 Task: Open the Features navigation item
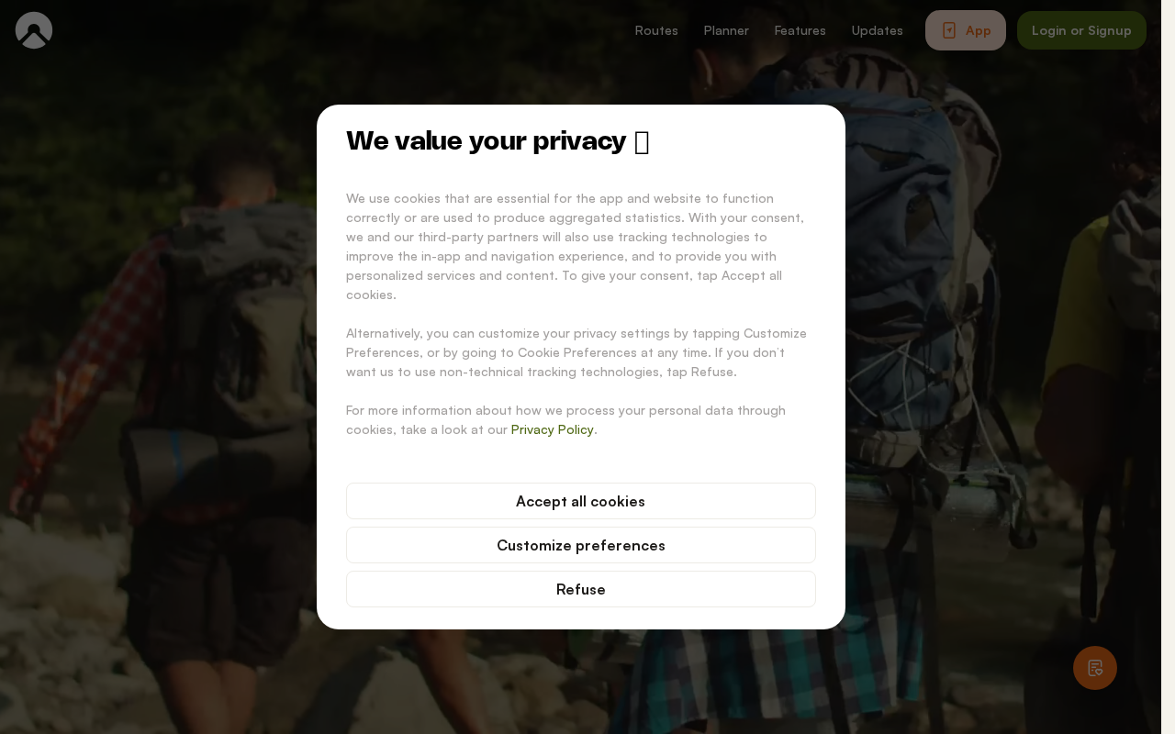pyautogui.click(x=800, y=30)
